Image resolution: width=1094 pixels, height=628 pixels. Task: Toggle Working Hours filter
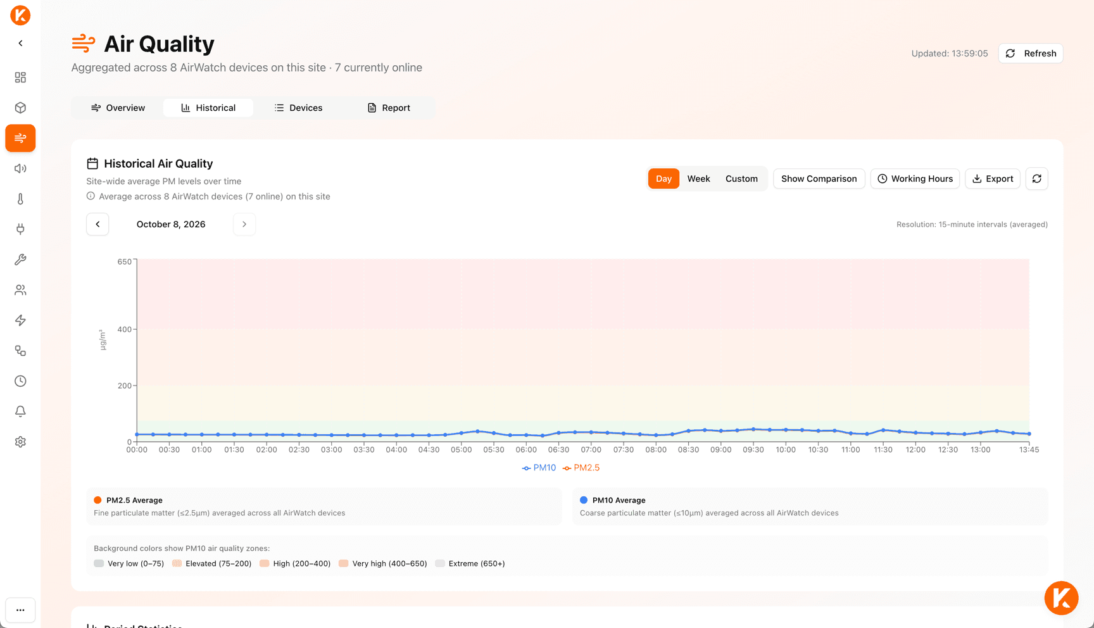tap(915, 179)
